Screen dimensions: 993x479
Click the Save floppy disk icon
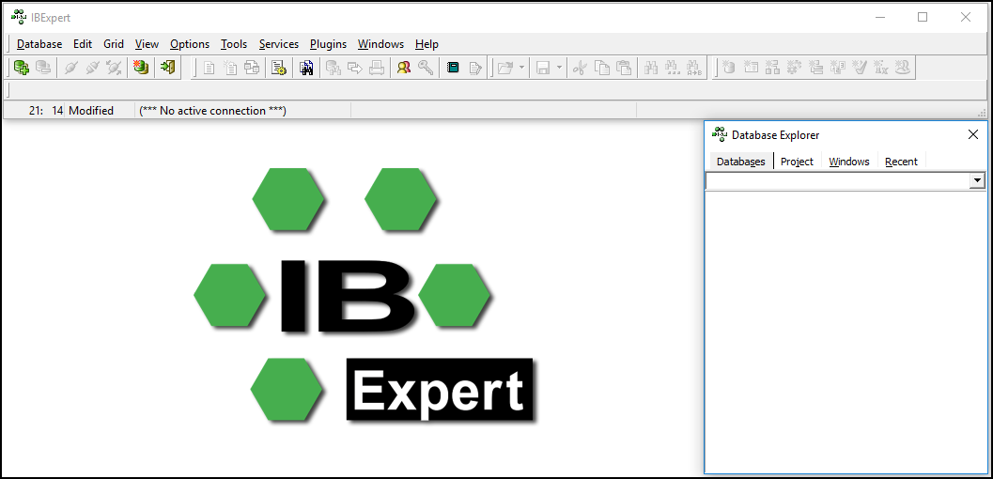point(543,68)
